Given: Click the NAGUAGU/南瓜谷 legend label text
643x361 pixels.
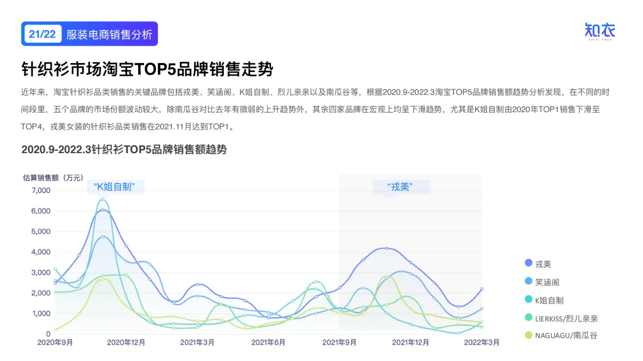Looking at the screenshot, I should pyautogui.click(x=566, y=335).
